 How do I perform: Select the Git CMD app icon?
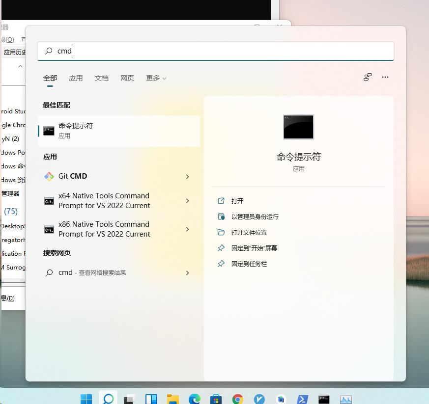(49, 176)
